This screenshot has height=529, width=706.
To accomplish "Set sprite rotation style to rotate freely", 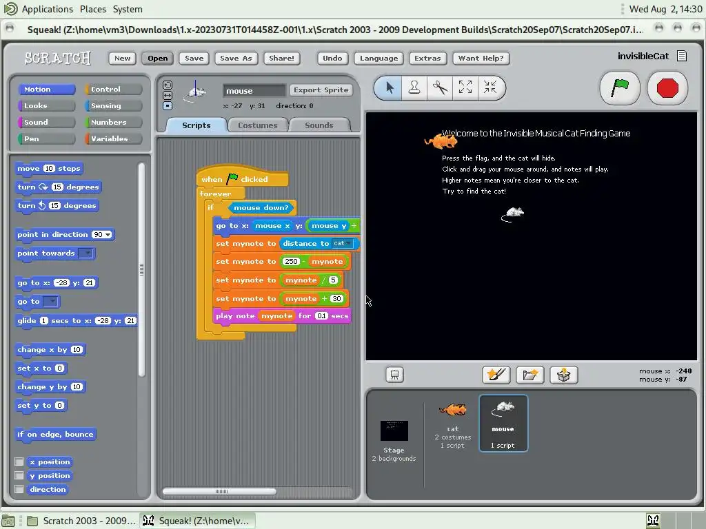I will click(168, 85).
